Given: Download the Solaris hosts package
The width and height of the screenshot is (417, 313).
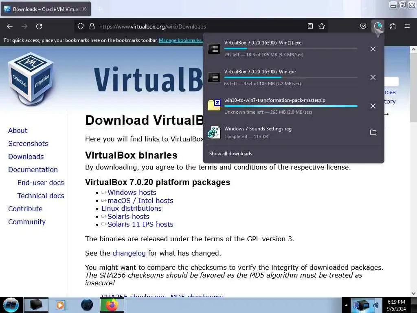Looking at the screenshot, I should pyautogui.click(x=128, y=216).
